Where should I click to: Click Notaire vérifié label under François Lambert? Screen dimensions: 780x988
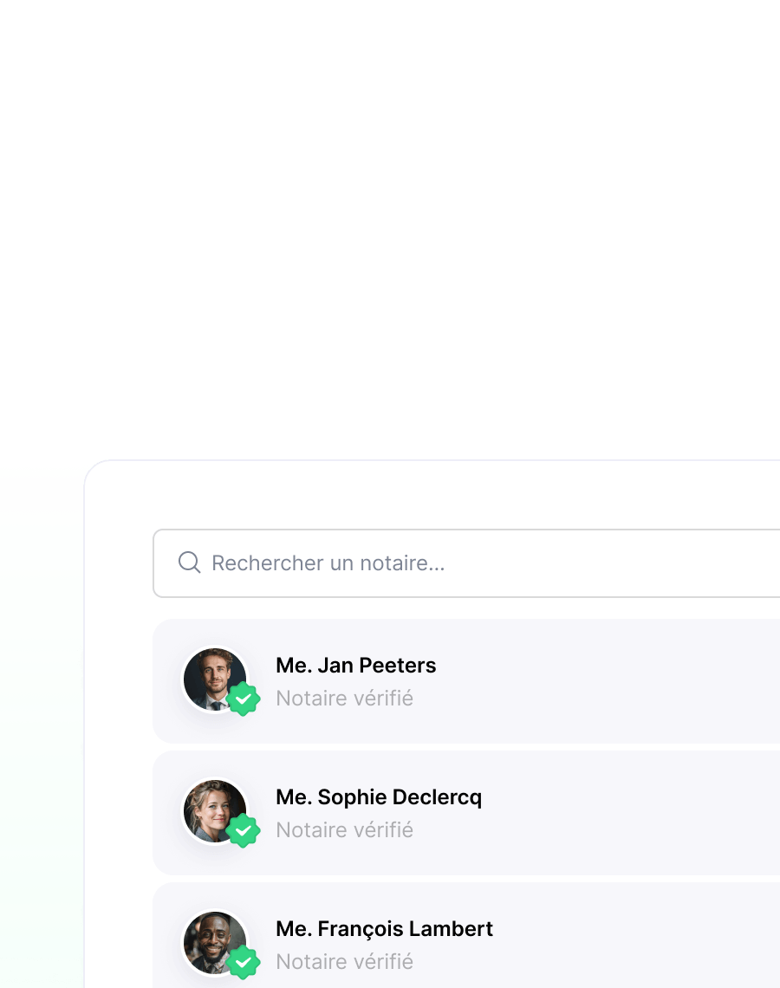click(x=345, y=961)
